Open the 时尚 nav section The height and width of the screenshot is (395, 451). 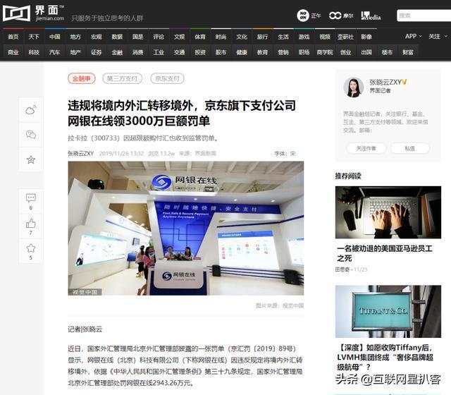tap(221, 37)
